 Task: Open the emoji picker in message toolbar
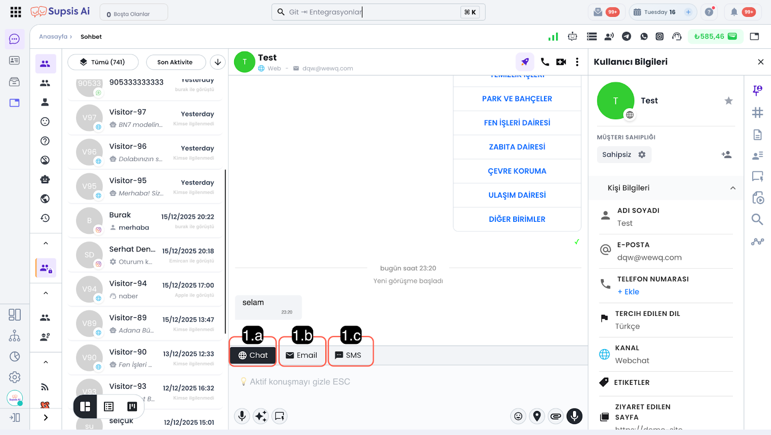click(518, 416)
